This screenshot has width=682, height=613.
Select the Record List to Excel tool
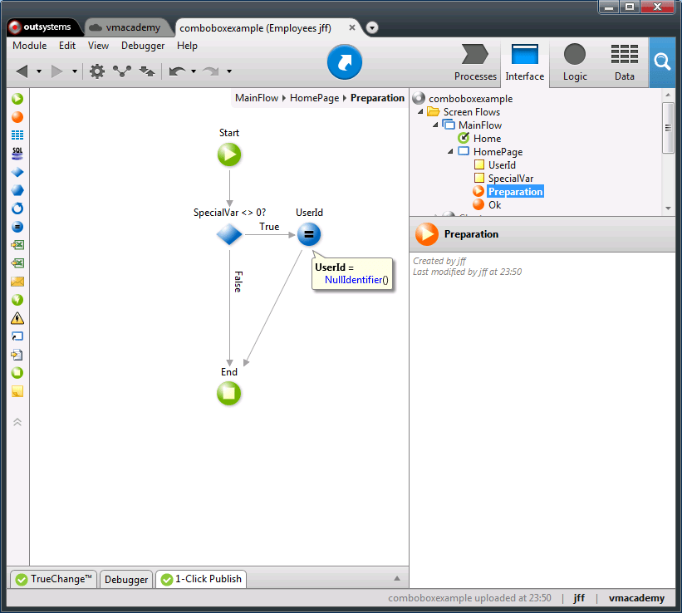(17, 245)
